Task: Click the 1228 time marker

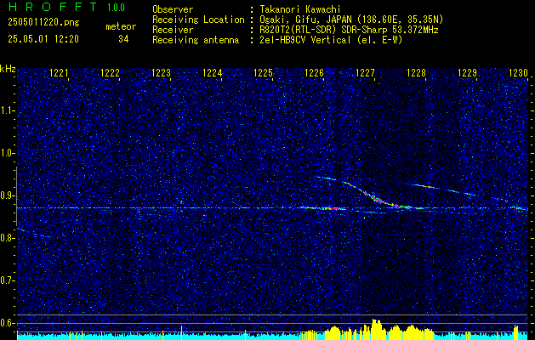Action: [416, 73]
